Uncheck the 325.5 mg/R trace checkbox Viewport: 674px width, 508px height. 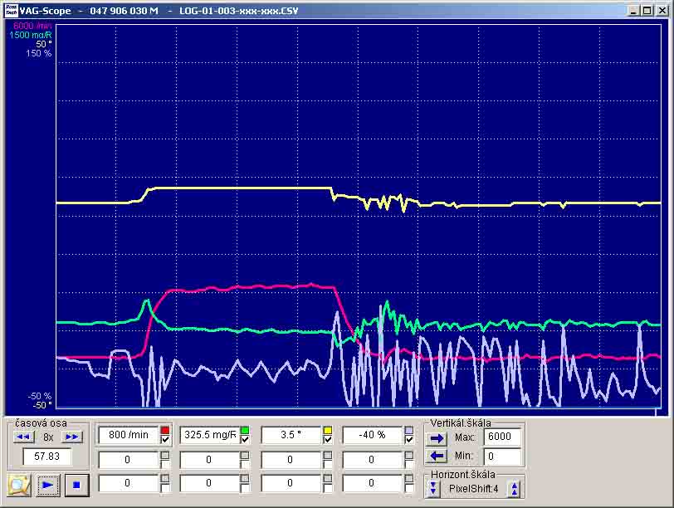tap(245, 439)
